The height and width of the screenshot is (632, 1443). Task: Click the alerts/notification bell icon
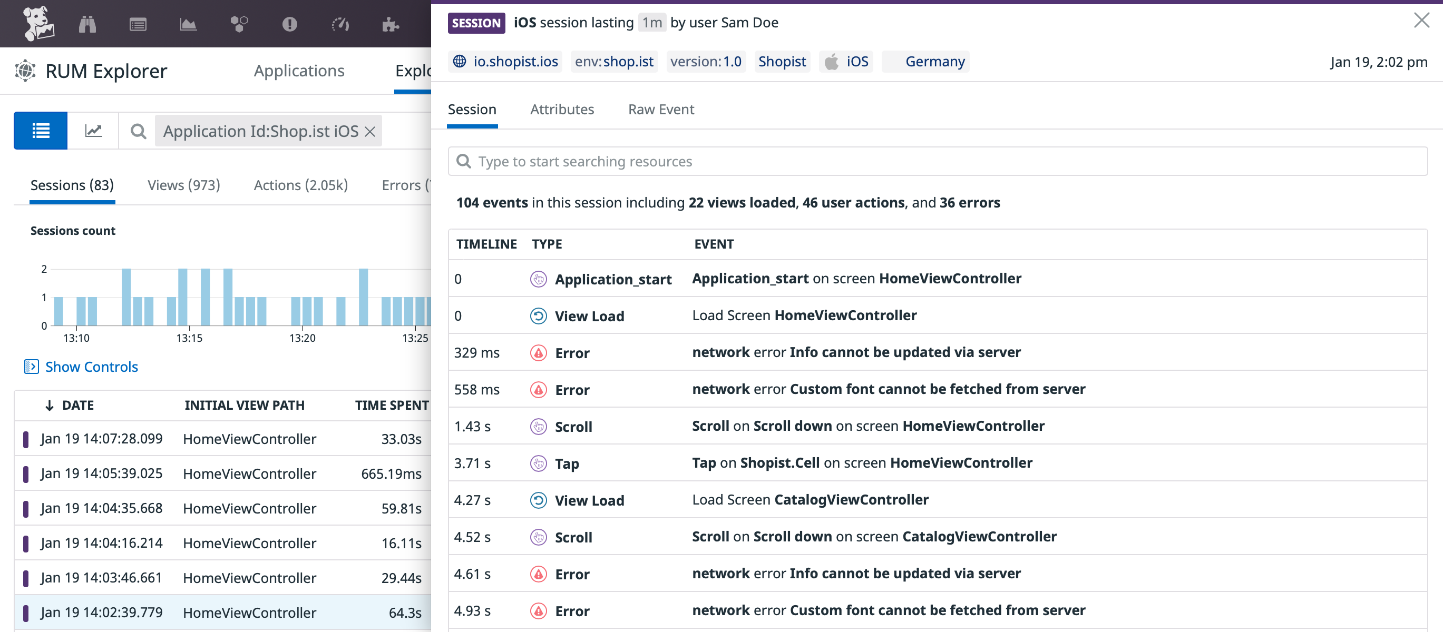[x=288, y=24]
